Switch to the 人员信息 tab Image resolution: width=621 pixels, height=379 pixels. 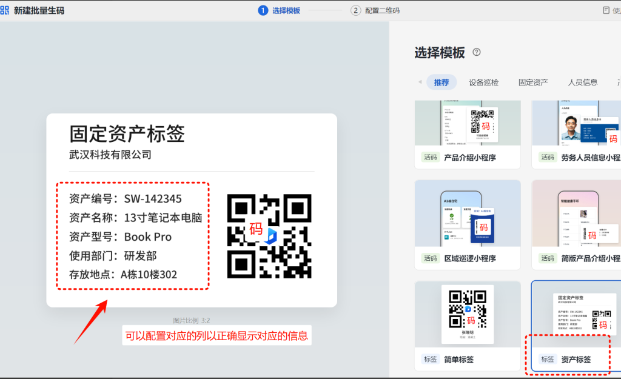(x=583, y=82)
